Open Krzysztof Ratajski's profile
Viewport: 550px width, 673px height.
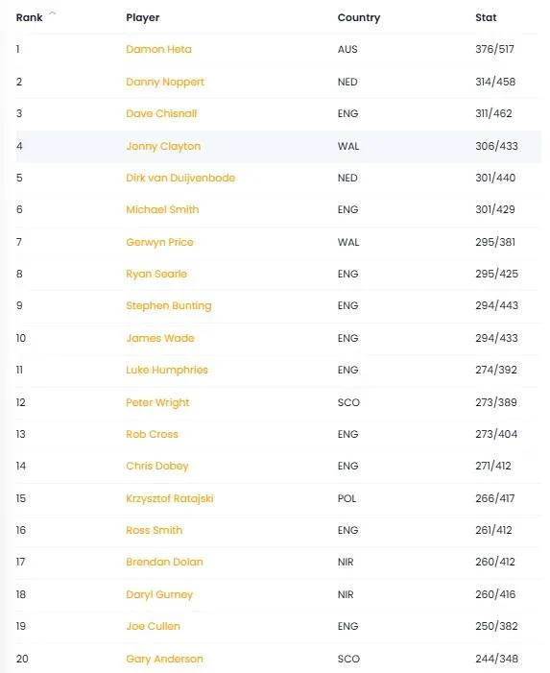click(170, 498)
